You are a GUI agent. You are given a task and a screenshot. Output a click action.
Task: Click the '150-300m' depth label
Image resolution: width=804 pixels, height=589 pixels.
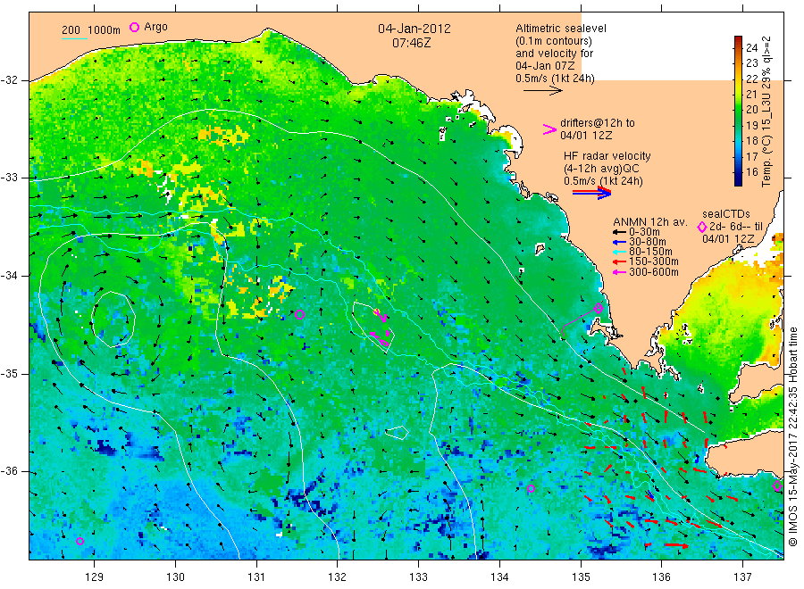click(653, 261)
